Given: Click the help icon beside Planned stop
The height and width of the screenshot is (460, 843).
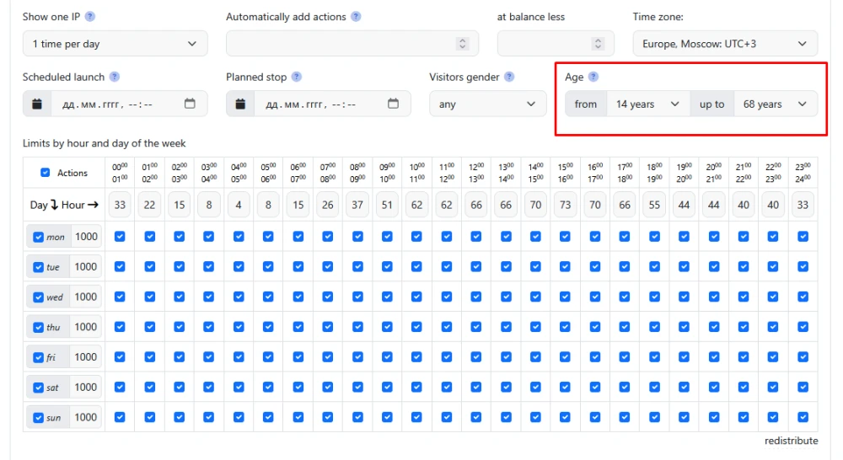Looking at the screenshot, I should point(297,77).
